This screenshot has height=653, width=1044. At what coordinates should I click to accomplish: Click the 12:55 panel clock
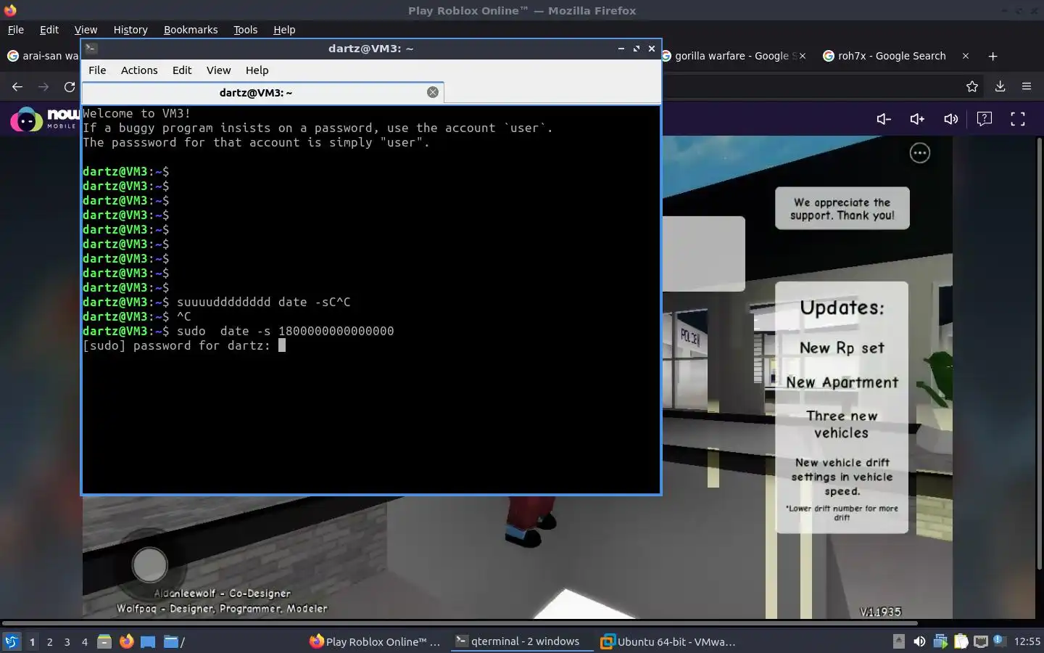pos(1027,641)
